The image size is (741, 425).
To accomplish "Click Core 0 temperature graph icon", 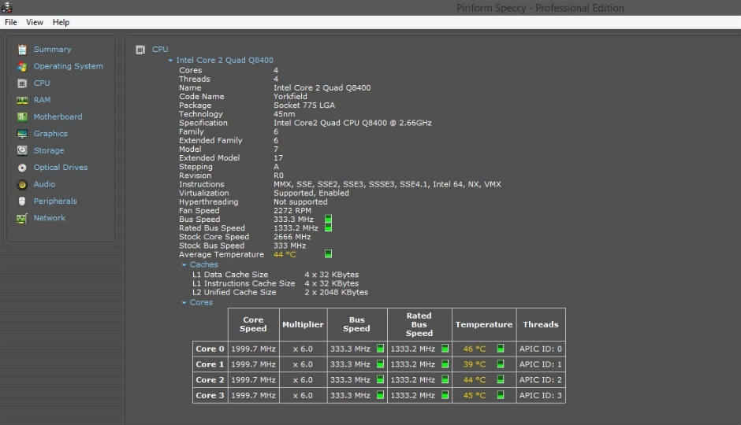I will click(x=501, y=349).
